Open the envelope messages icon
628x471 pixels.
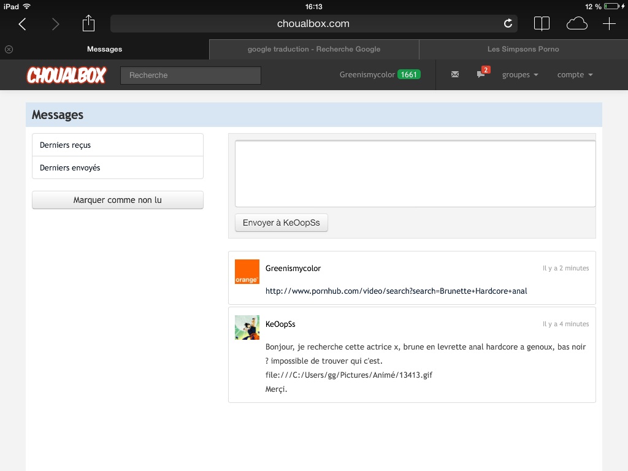click(x=454, y=75)
